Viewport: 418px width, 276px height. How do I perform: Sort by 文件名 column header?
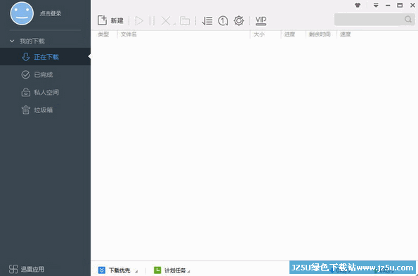pyautogui.click(x=129, y=34)
